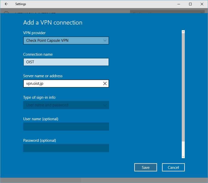Click the scrollbar down arrow
Image resolution: width=208 pixels, height=183 pixels.
pos(183,157)
